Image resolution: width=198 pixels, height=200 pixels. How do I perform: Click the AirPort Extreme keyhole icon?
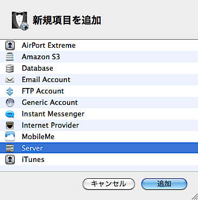pos(10,46)
